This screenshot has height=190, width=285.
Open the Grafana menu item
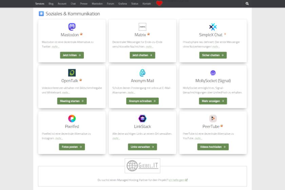[123, 4]
